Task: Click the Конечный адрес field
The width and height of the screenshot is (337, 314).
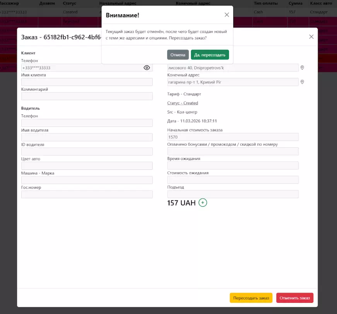Action: (233, 82)
